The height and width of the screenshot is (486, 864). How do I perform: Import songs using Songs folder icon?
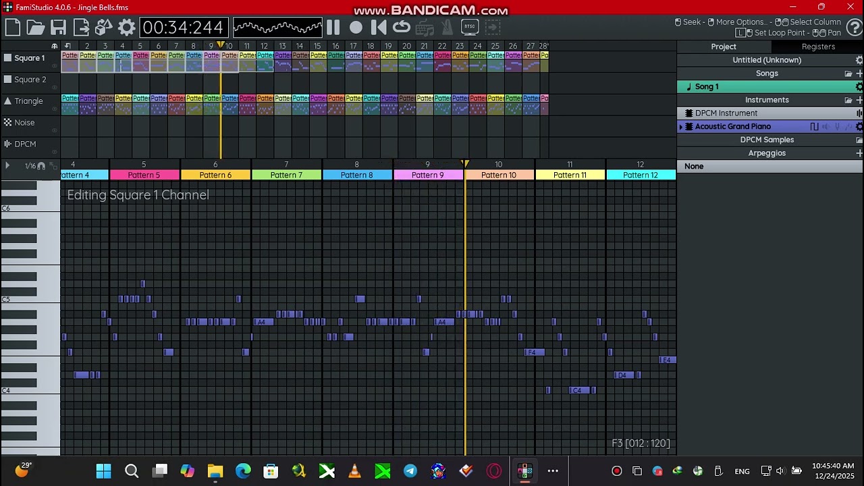click(x=848, y=74)
